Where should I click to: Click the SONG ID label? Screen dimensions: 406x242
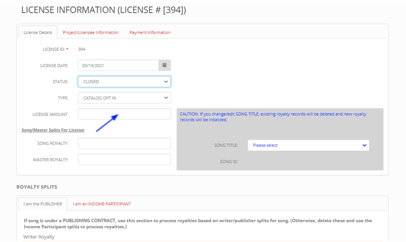click(229, 162)
